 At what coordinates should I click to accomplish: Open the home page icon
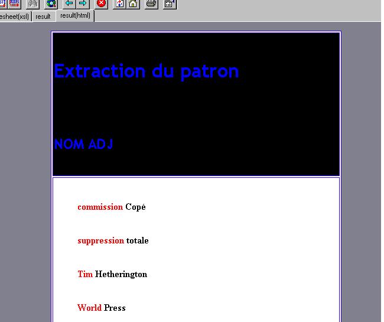[x=133, y=4]
